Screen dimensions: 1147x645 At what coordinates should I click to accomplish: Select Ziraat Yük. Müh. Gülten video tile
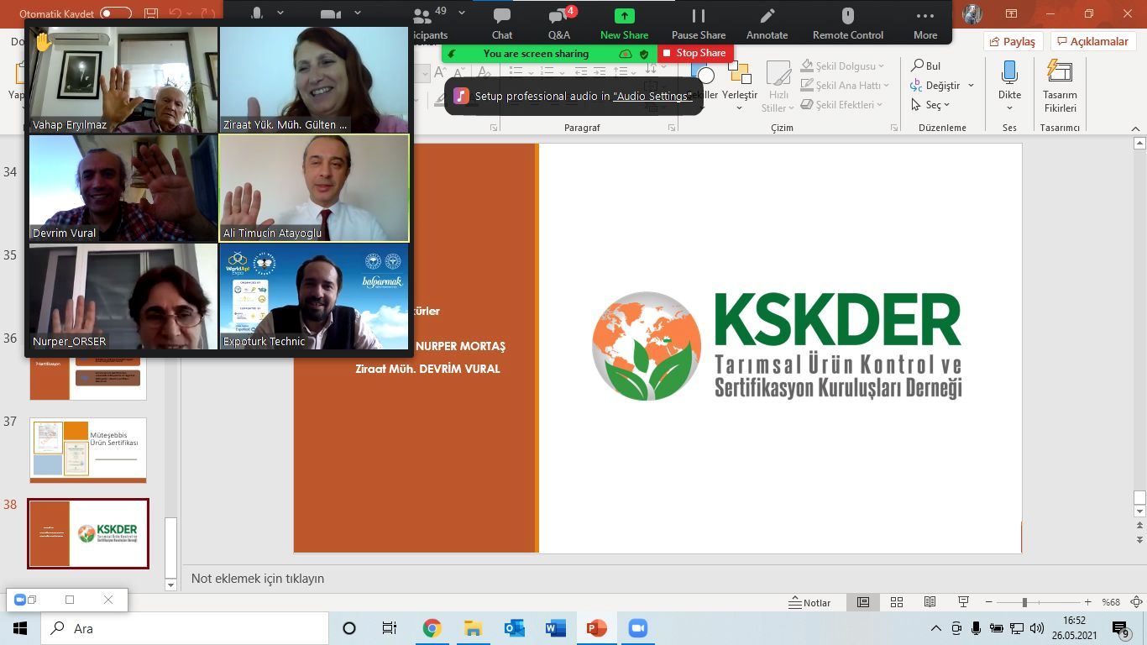click(x=314, y=80)
